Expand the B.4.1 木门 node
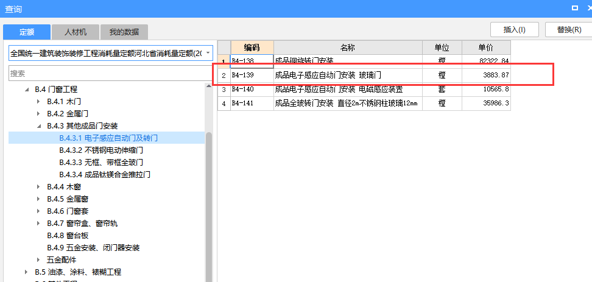592x282 pixels. tap(39, 102)
